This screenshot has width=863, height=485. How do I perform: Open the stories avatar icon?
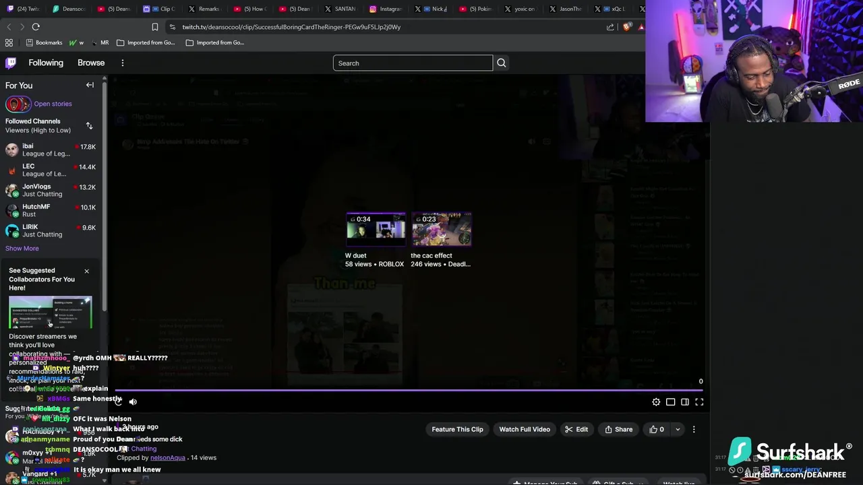click(18, 104)
